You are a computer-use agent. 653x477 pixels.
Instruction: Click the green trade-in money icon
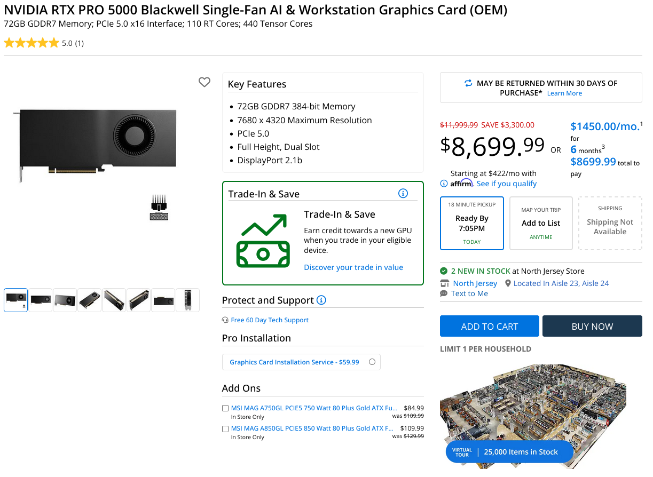click(263, 241)
